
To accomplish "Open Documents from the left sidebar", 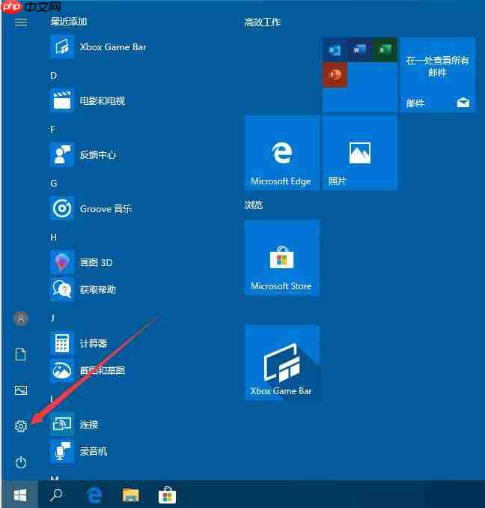I will 21,354.
